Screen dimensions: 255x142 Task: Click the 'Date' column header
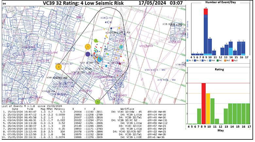pyautogui.click(x=15, y=109)
